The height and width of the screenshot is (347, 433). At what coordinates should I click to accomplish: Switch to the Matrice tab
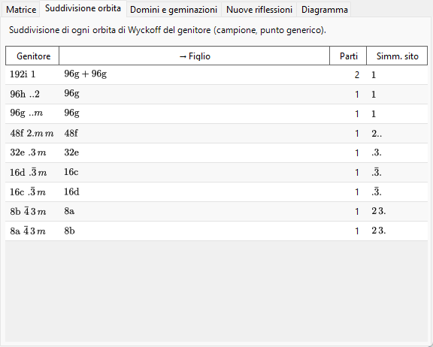point(21,10)
